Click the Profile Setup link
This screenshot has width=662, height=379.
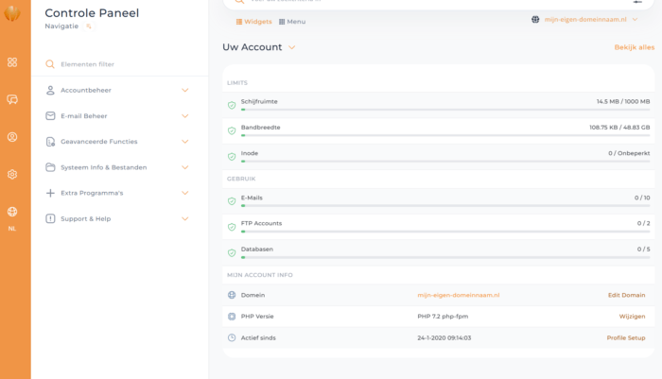626,337
